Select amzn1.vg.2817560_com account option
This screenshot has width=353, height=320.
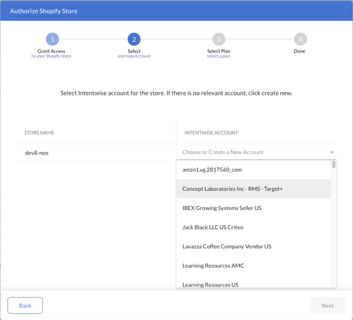pos(253,170)
